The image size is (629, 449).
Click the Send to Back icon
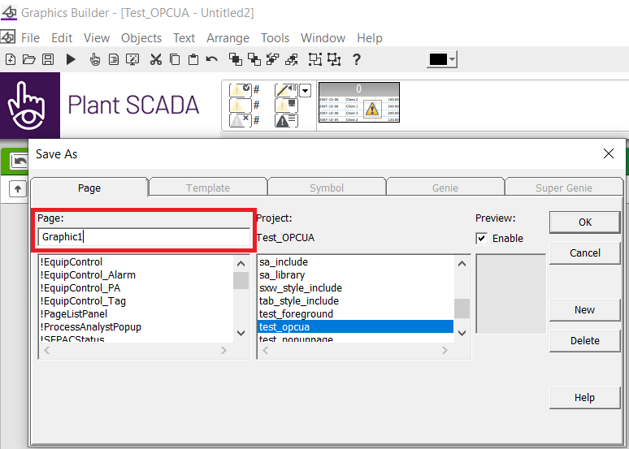click(x=254, y=59)
